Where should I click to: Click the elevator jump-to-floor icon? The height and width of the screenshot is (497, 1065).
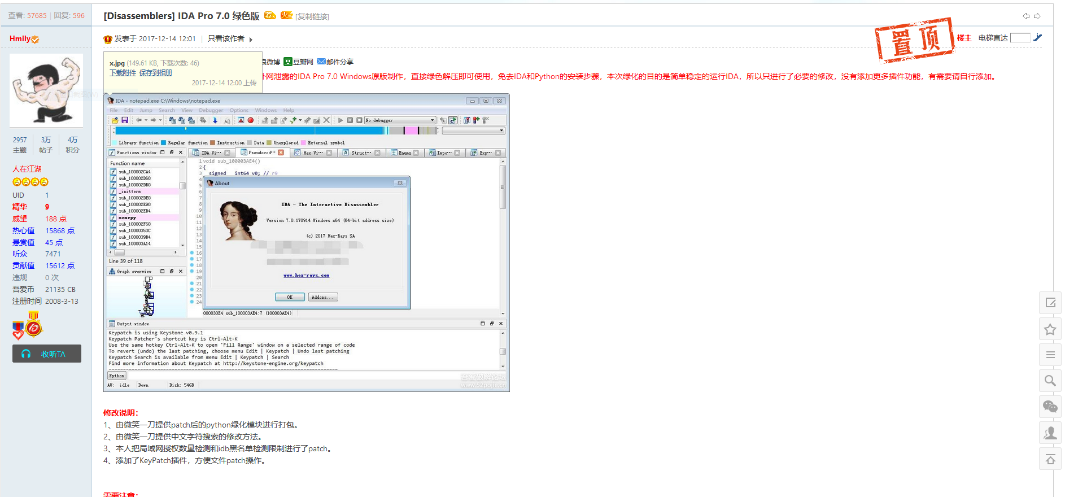point(1038,38)
